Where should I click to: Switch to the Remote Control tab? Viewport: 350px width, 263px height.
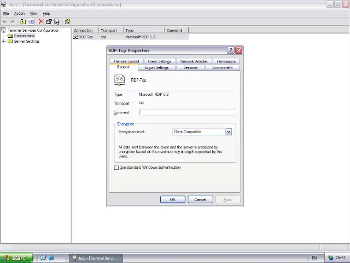tap(126, 61)
